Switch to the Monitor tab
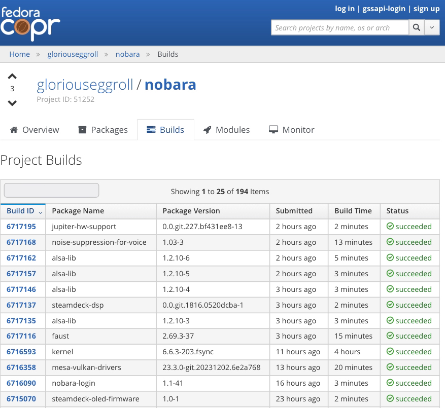Image resolution: width=445 pixels, height=408 pixels. 291,130
